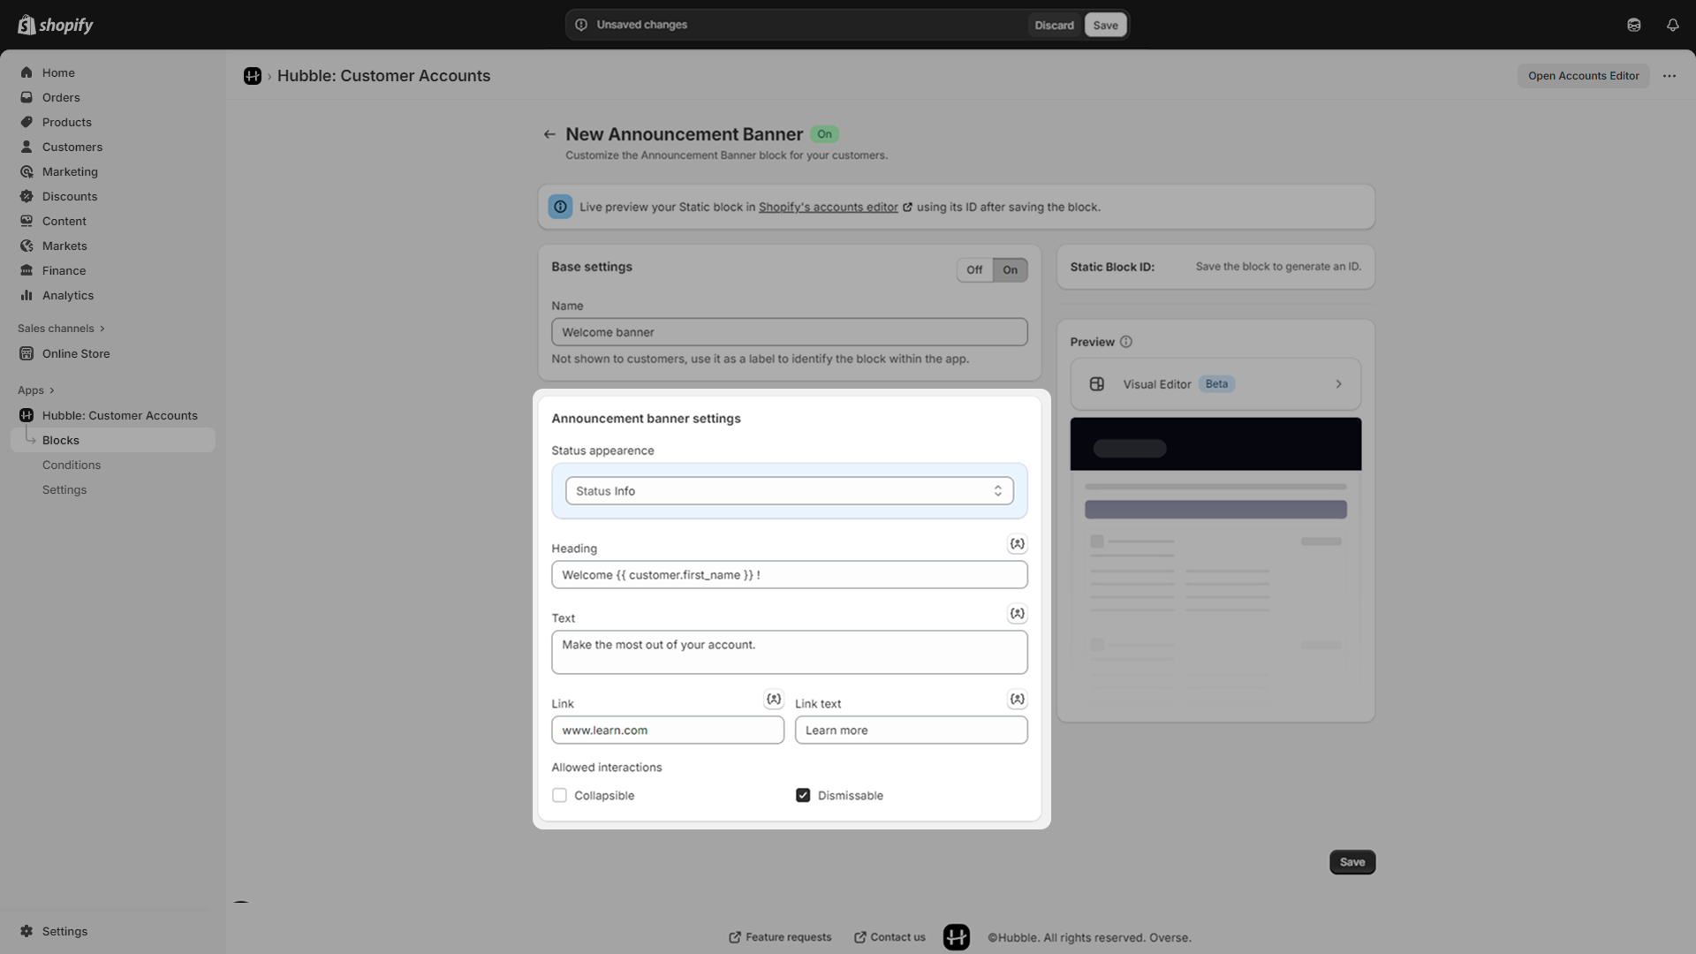
Task: Insert variable into Link text field
Action: click(x=1017, y=700)
